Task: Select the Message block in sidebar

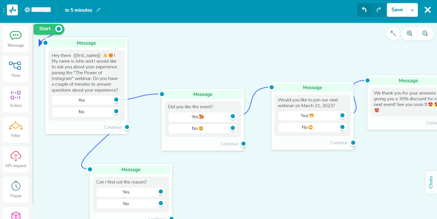Action: [16, 39]
